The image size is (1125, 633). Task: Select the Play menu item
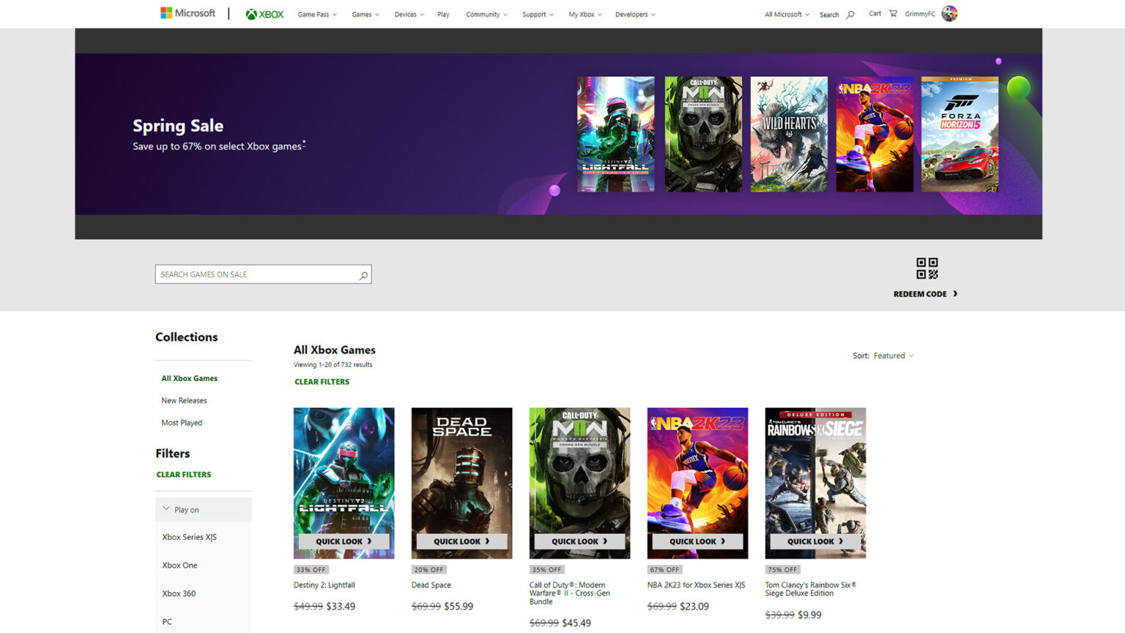[x=443, y=15]
